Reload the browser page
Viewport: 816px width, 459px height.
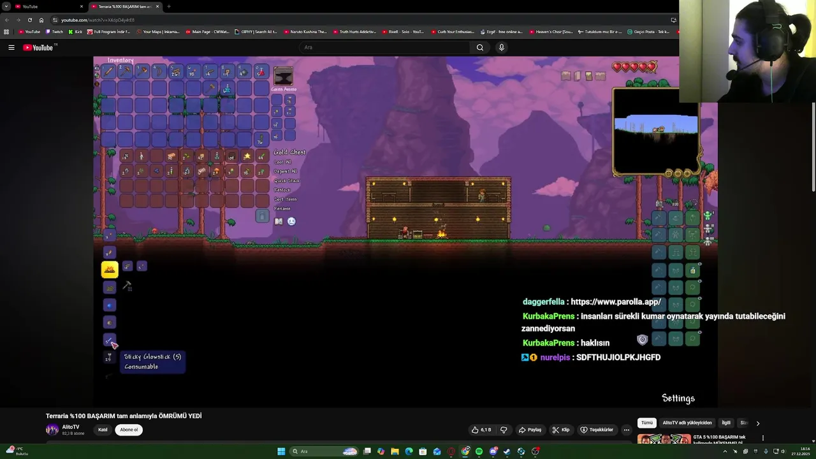[x=29, y=20]
